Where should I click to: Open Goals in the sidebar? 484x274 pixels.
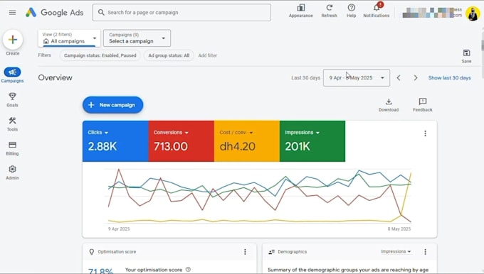(x=12, y=99)
